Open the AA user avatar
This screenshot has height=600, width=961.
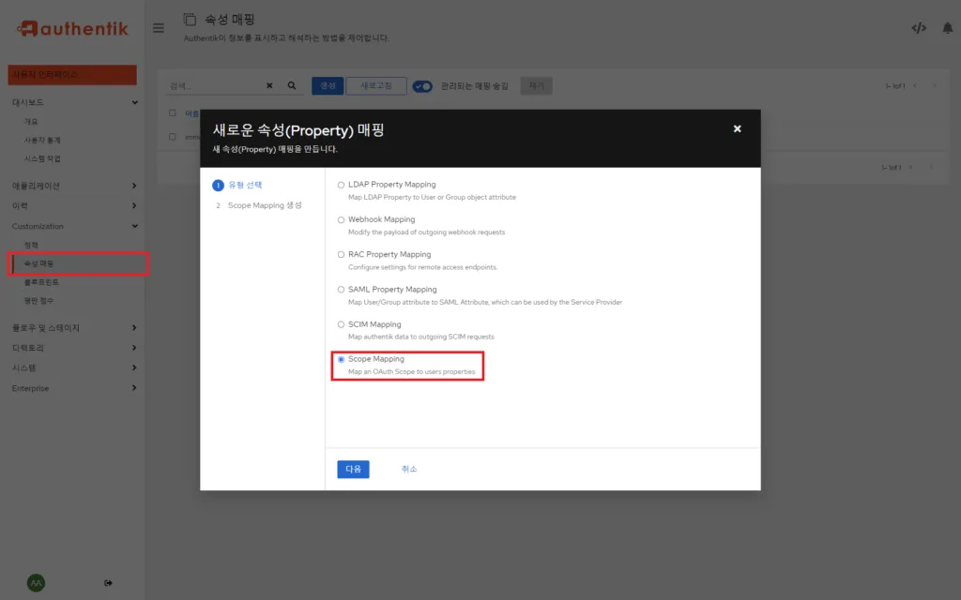(x=36, y=582)
